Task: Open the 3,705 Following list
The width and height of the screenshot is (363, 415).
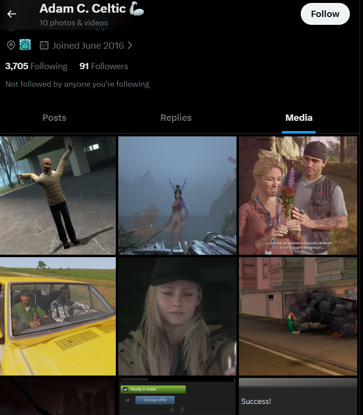Action: point(36,66)
